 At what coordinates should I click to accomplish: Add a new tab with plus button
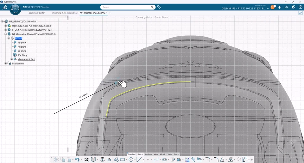pos(110,13)
